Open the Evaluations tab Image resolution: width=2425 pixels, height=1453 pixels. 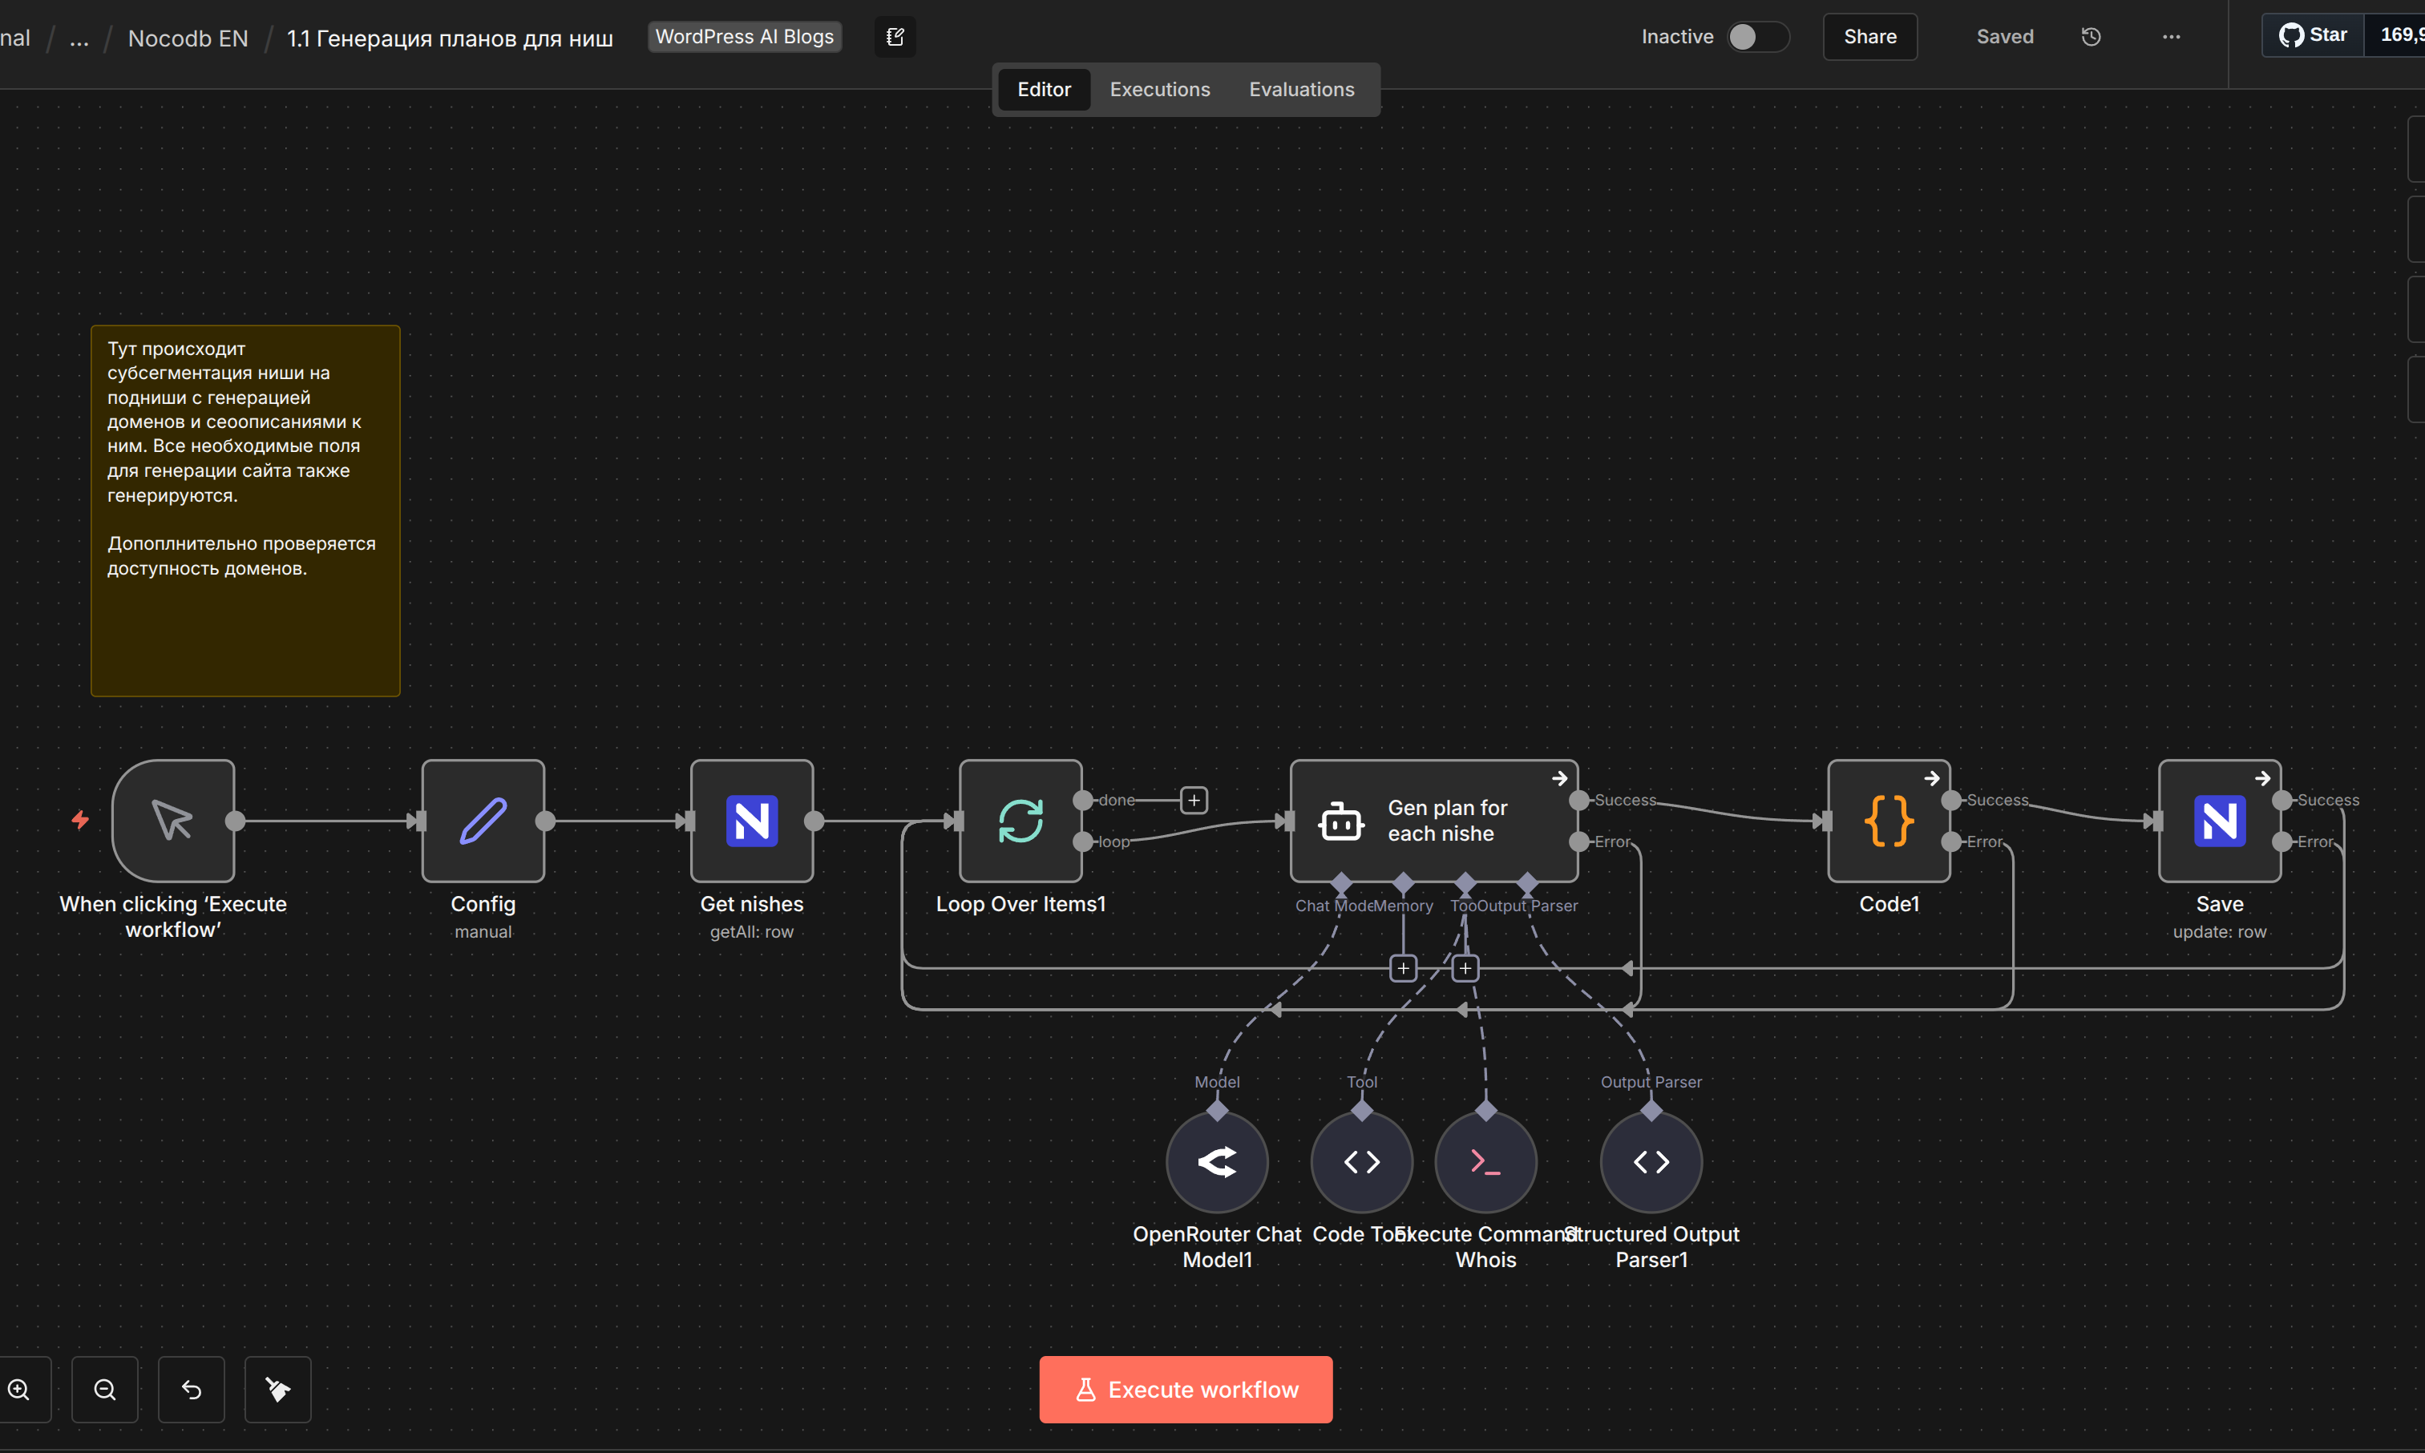point(1300,90)
